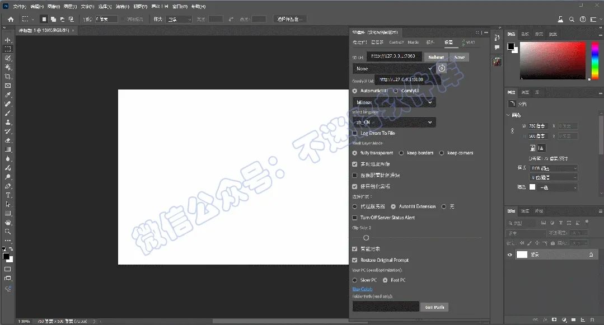The image size is (604, 325).
Task: Hide the background layer with eye icon
Action: (x=509, y=255)
